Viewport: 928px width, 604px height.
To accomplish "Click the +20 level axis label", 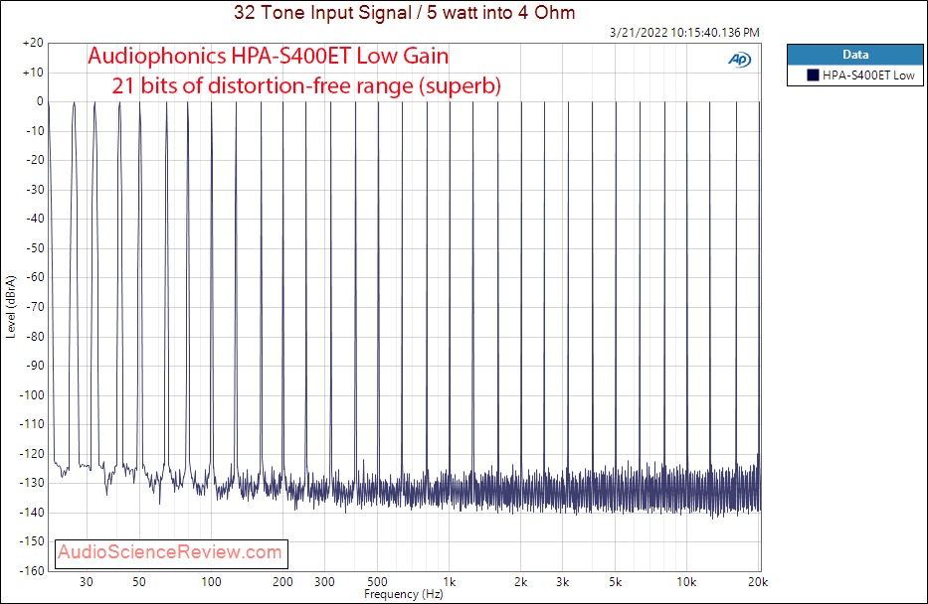I will (x=33, y=43).
